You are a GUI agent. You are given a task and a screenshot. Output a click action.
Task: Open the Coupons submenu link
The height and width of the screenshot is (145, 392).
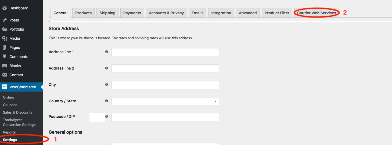click(10, 105)
